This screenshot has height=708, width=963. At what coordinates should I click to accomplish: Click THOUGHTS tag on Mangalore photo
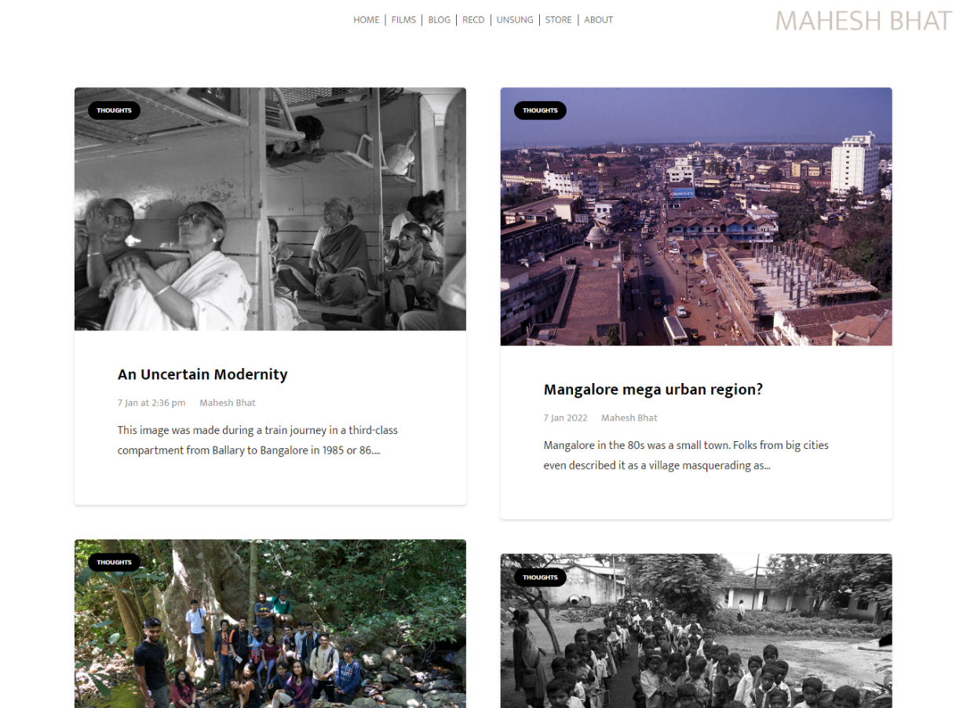540,111
